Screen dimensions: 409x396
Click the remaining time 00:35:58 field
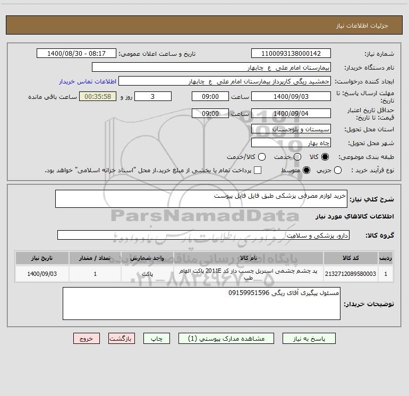(x=98, y=96)
